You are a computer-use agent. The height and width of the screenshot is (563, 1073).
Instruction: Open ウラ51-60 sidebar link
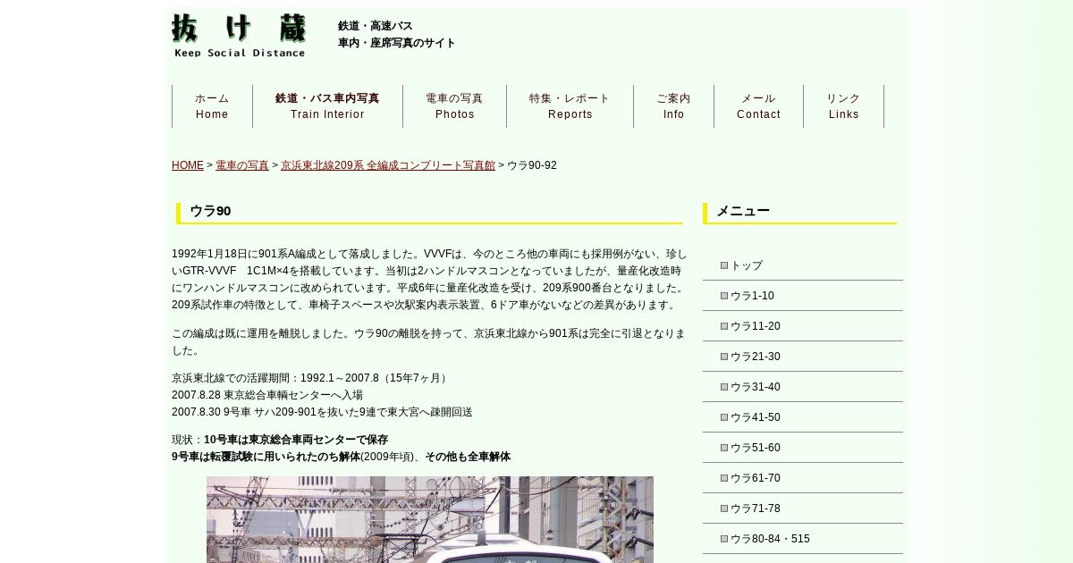[803, 448]
